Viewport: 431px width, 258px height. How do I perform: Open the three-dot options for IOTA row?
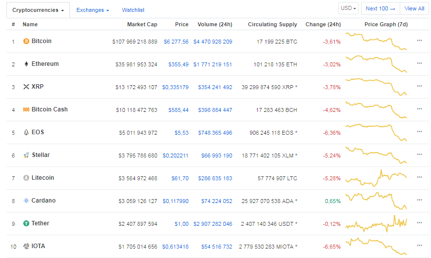pyautogui.click(x=420, y=246)
